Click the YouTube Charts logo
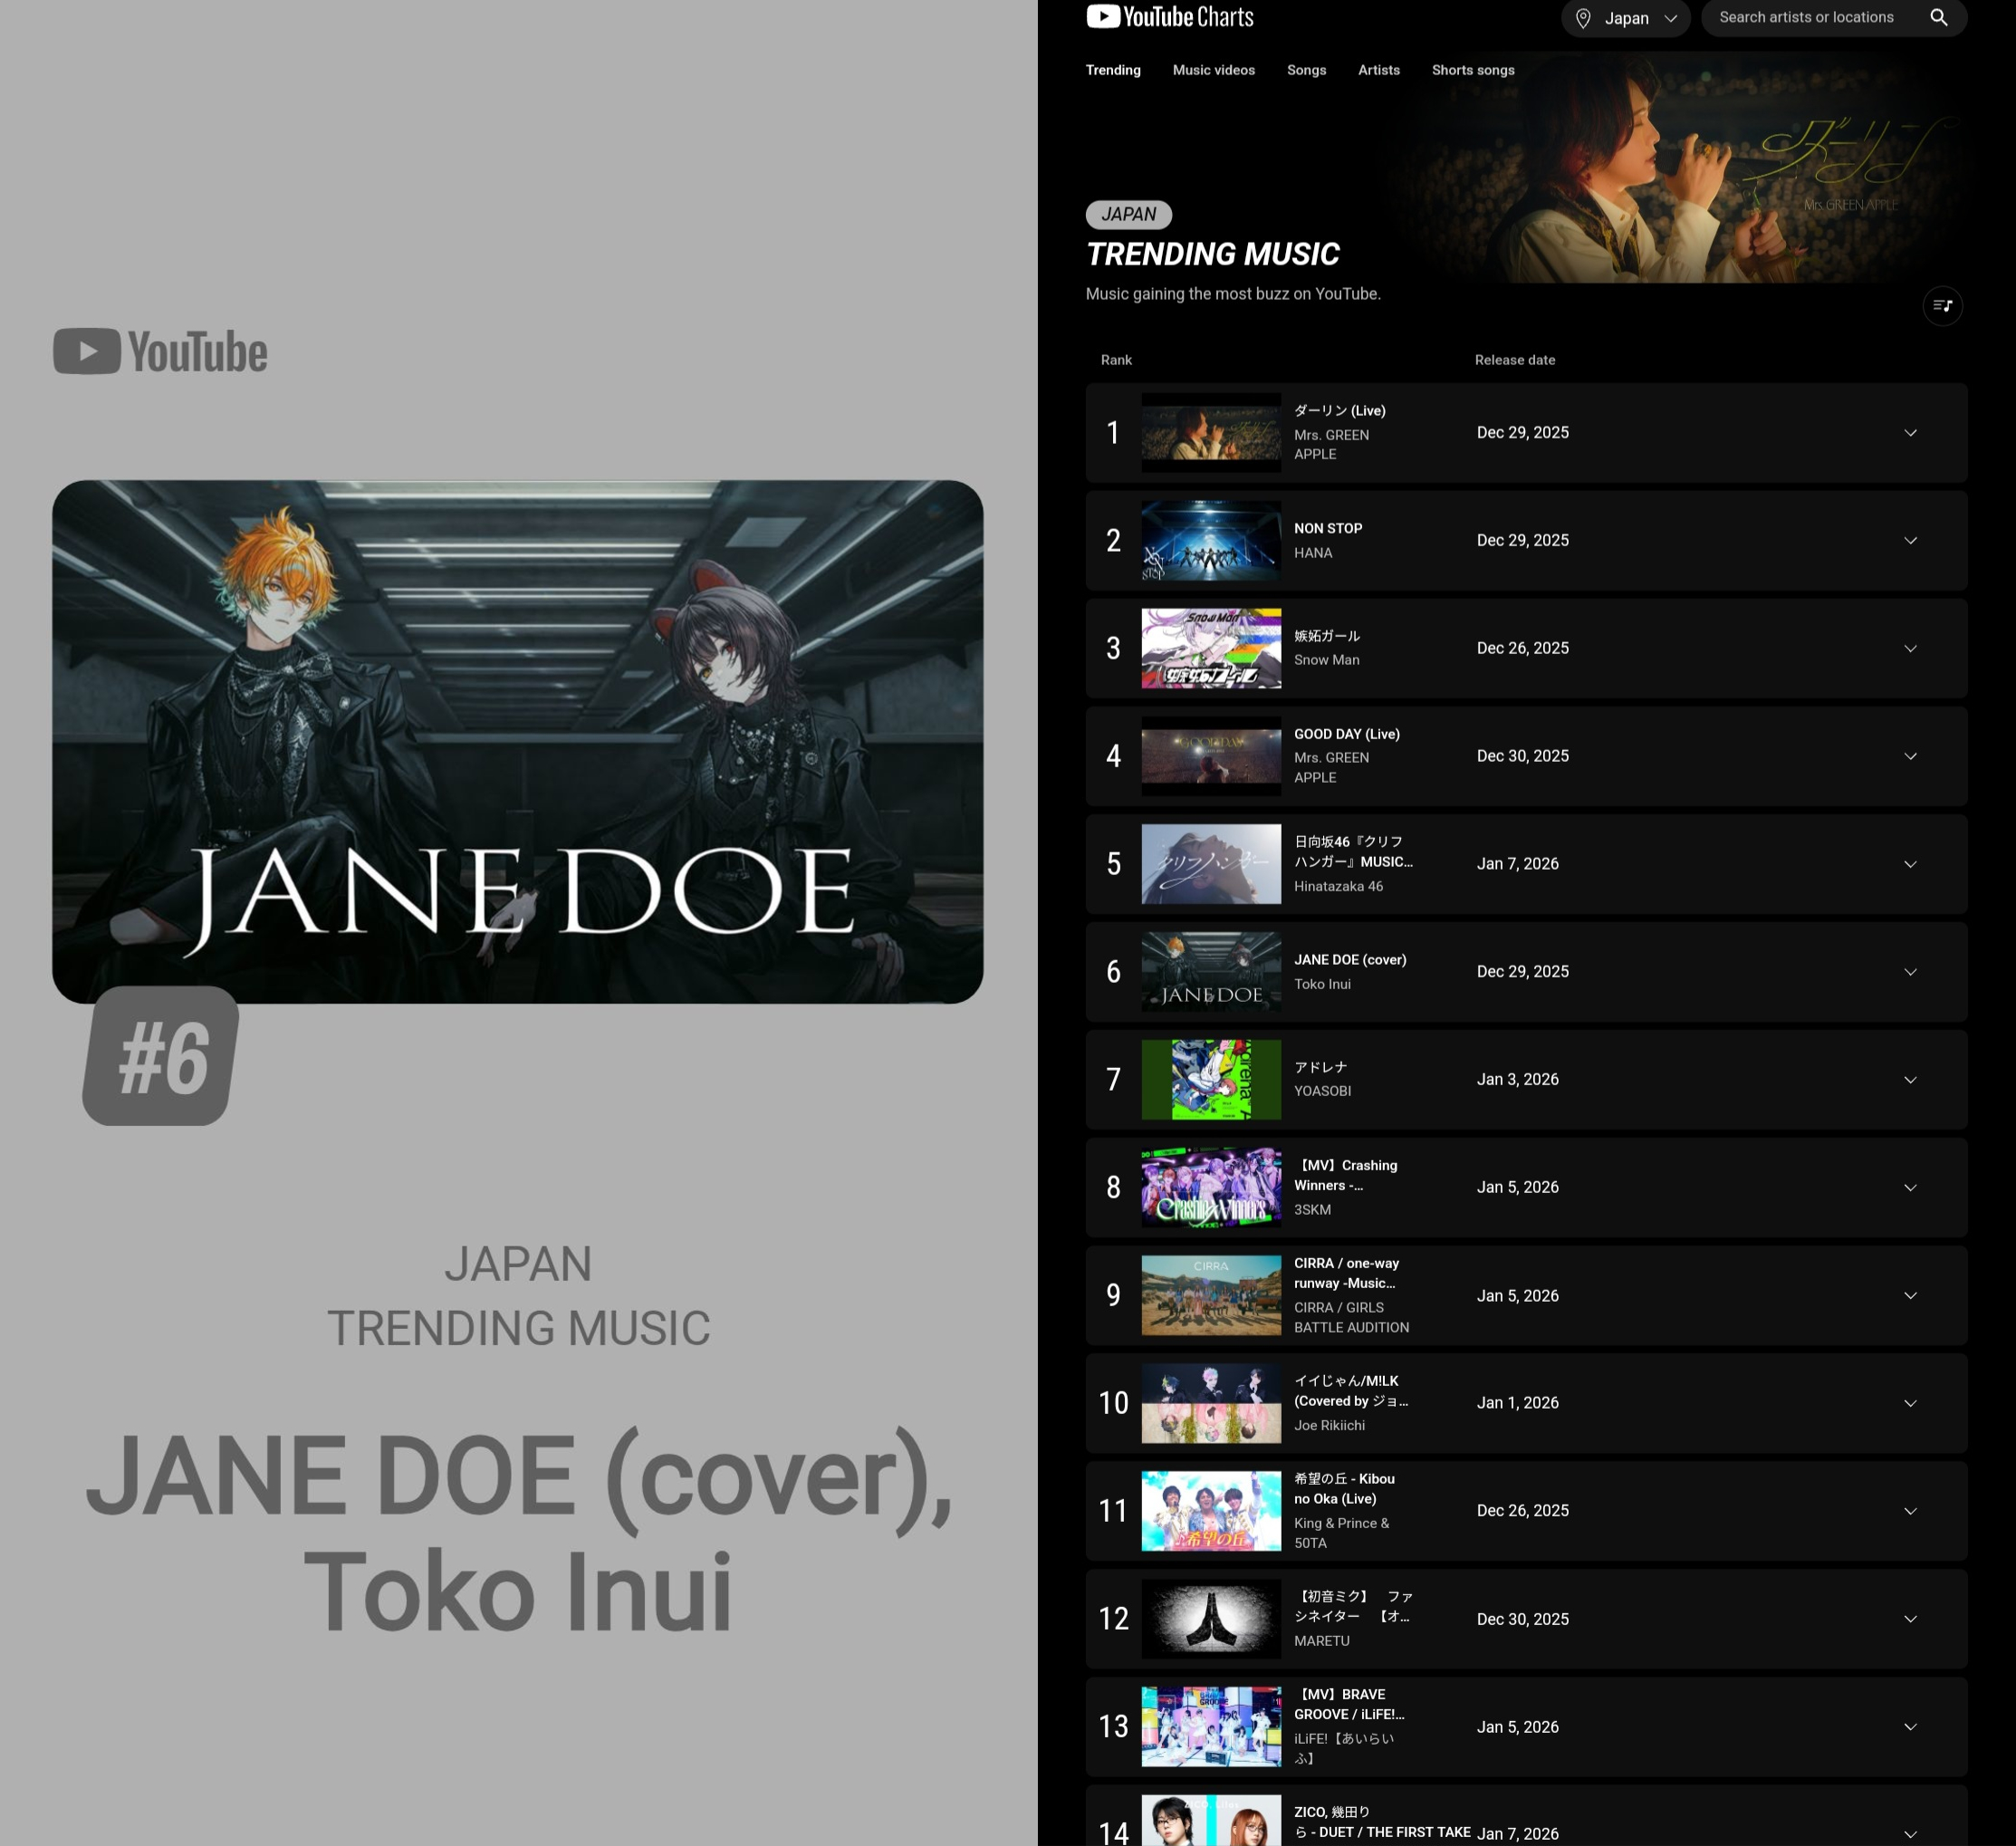2016x1846 pixels. tap(1169, 17)
